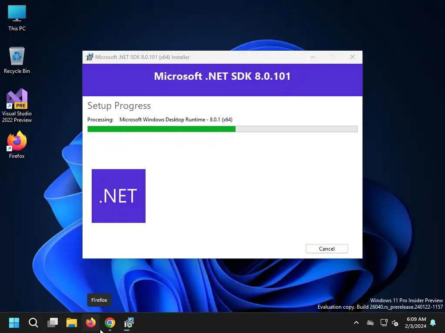Click the installer window title text
This screenshot has width=445, height=333.
click(x=142, y=57)
